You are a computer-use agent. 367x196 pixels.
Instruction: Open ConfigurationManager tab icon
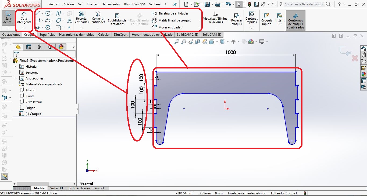(x=40, y=47)
